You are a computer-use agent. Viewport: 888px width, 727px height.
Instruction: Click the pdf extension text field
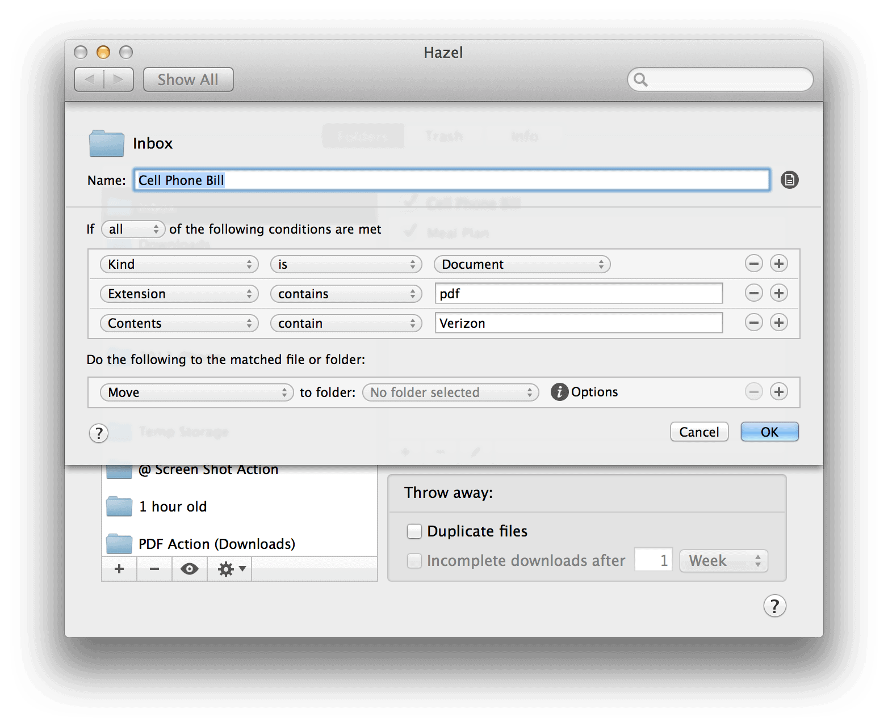pos(579,293)
